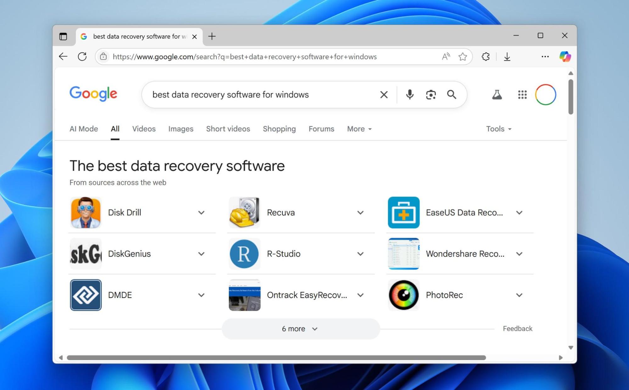Click the search magnifier icon
The height and width of the screenshot is (390, 629).
(x=452, y=94)
